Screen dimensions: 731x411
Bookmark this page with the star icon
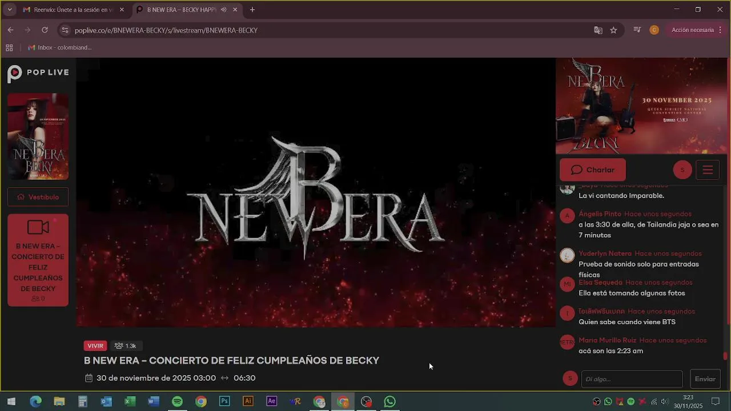coord(613,30)
